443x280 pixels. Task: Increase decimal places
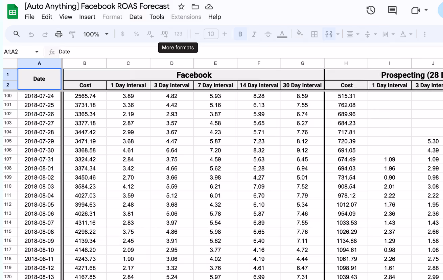pyautogui.click(x=164, y=34)
